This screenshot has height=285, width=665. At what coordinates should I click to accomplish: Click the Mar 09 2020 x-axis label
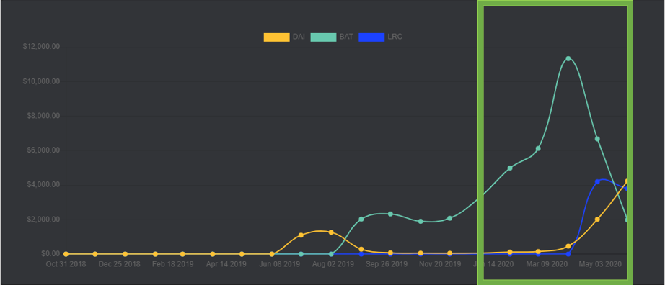(547, 264)
